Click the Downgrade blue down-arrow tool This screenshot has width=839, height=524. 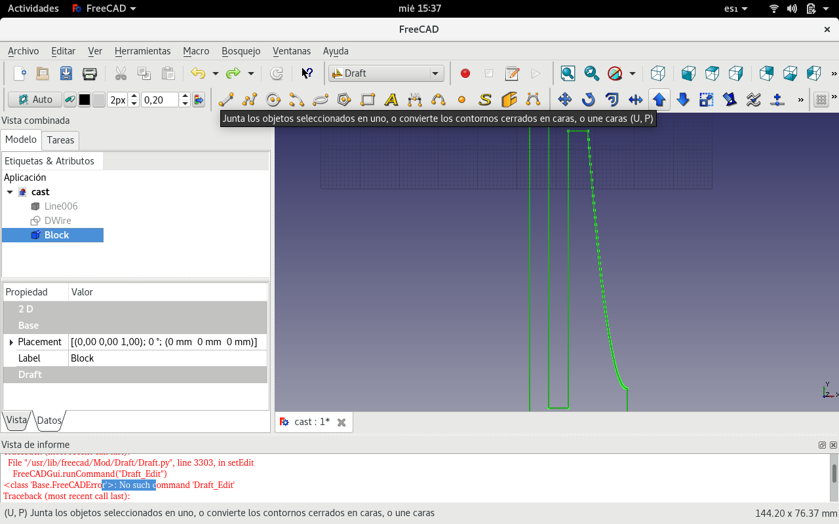pyautogui.click(x=683, y=100)
